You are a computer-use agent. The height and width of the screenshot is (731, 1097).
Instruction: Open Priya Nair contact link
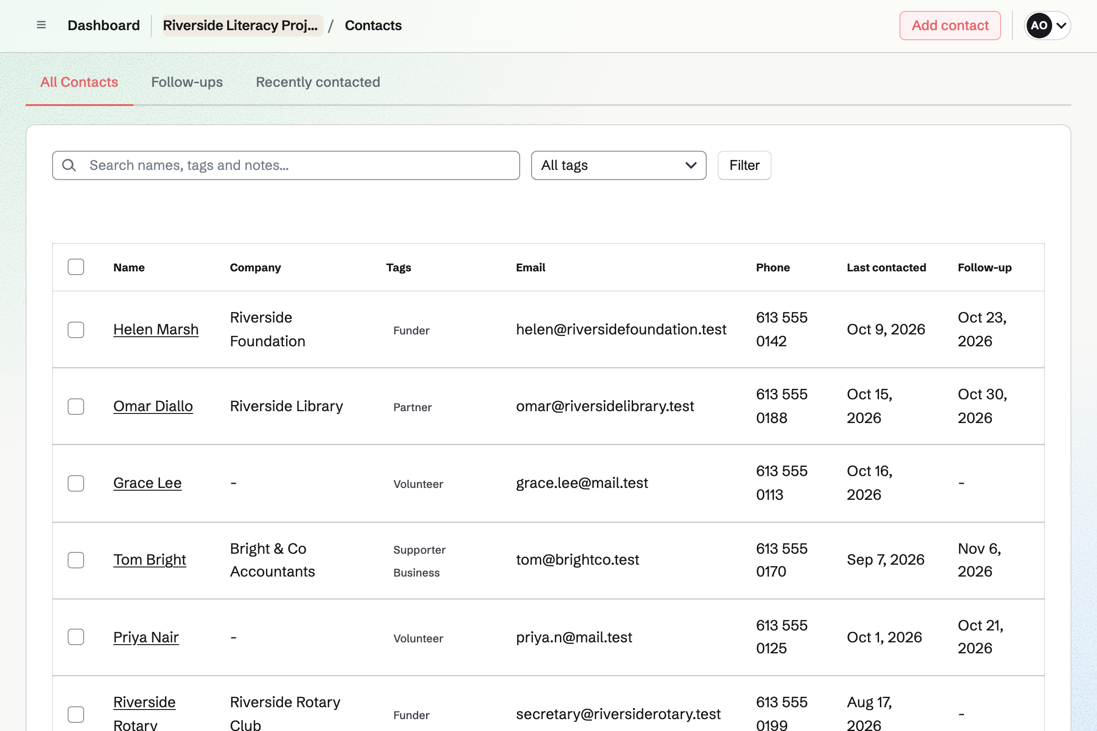click(146, 637)
